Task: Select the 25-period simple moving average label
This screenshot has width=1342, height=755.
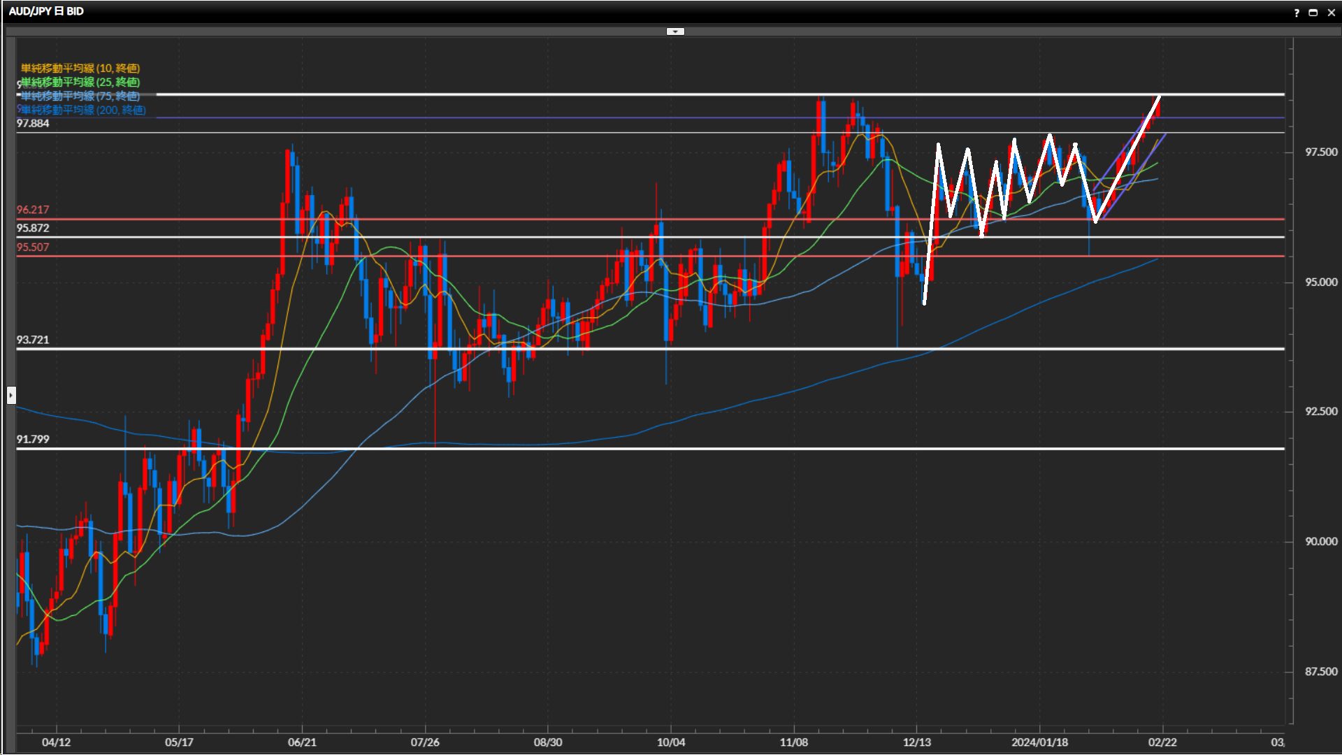Action: tap(80, 82)
